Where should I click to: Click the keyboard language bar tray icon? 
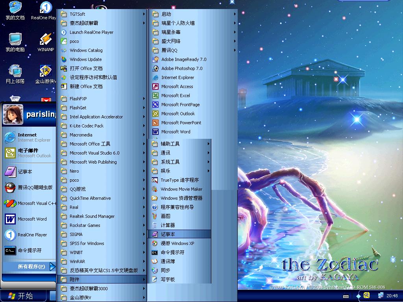(x=346, y=296)
